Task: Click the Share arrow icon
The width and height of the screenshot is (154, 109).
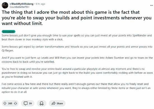Action: click(53, 103)
